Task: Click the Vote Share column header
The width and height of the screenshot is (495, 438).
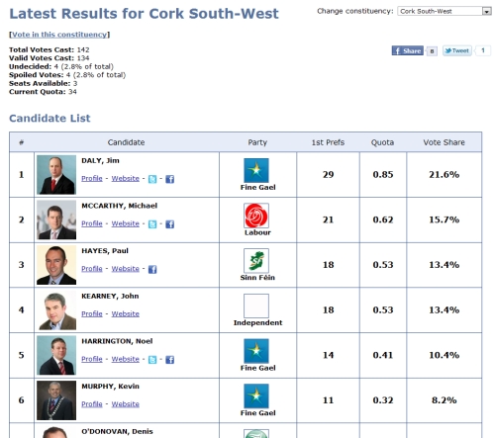Action: pos(445,142)
